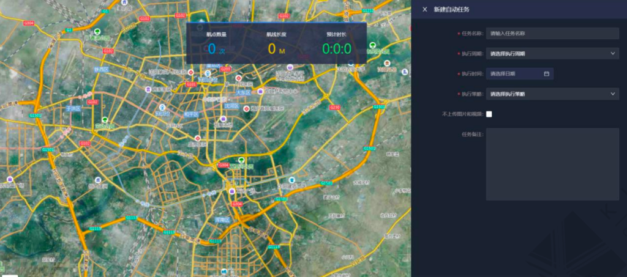Click the 新建自动任务 panel title
627x277 pixels.
451,9
